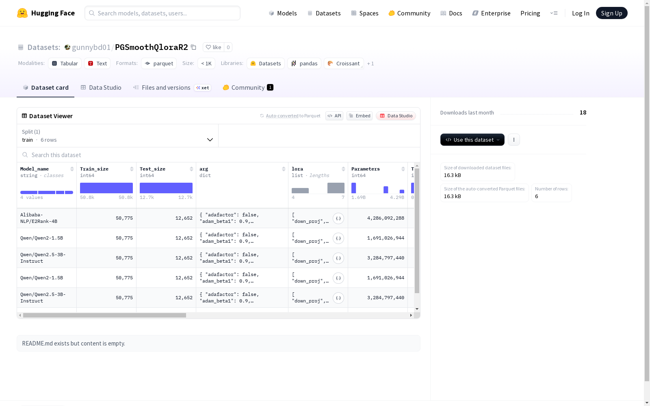Click the Datasets: breadcrumb label
The width and height of the screenshot is (650, 406).
point(44,48)
